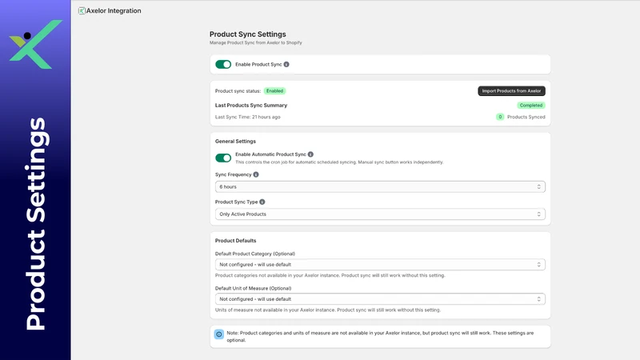The image size is (640, 360).
Task: Open info tooltip beside Enable Product Sync
Action: pyautogui.click(x=286, y=64)
